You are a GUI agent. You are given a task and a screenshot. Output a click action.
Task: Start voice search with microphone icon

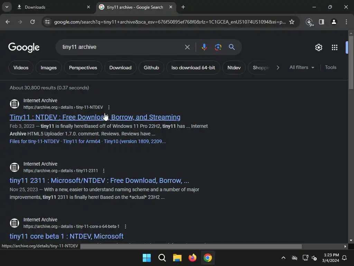coord(204,47)
